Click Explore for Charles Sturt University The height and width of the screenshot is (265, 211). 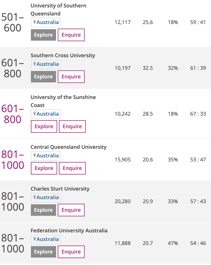coord(43,210)
